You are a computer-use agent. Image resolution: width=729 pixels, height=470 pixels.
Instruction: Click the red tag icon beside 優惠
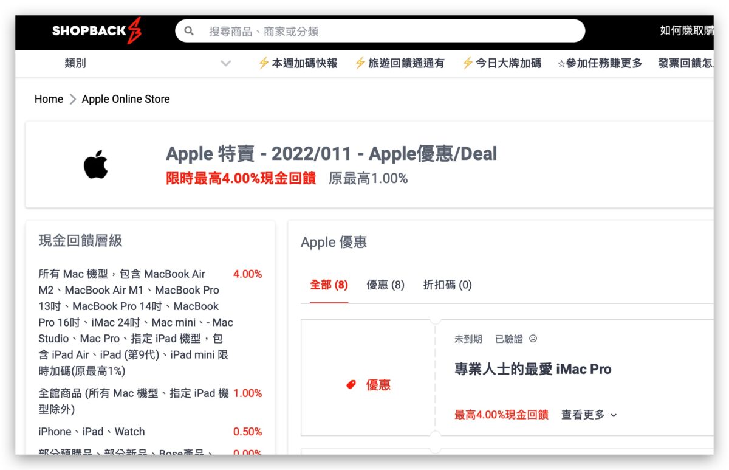pyautogui.click(x=351, y=385)
